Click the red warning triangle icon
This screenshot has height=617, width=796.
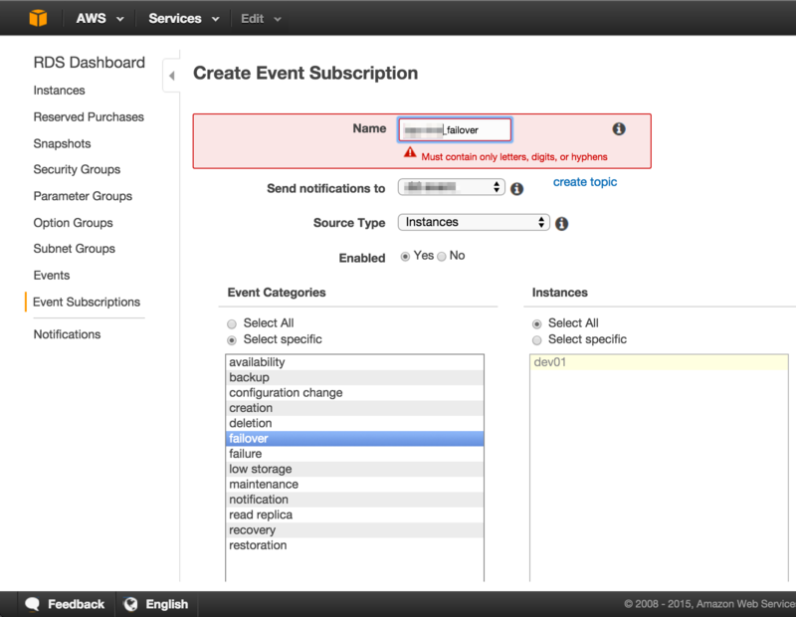coord(410,152)
